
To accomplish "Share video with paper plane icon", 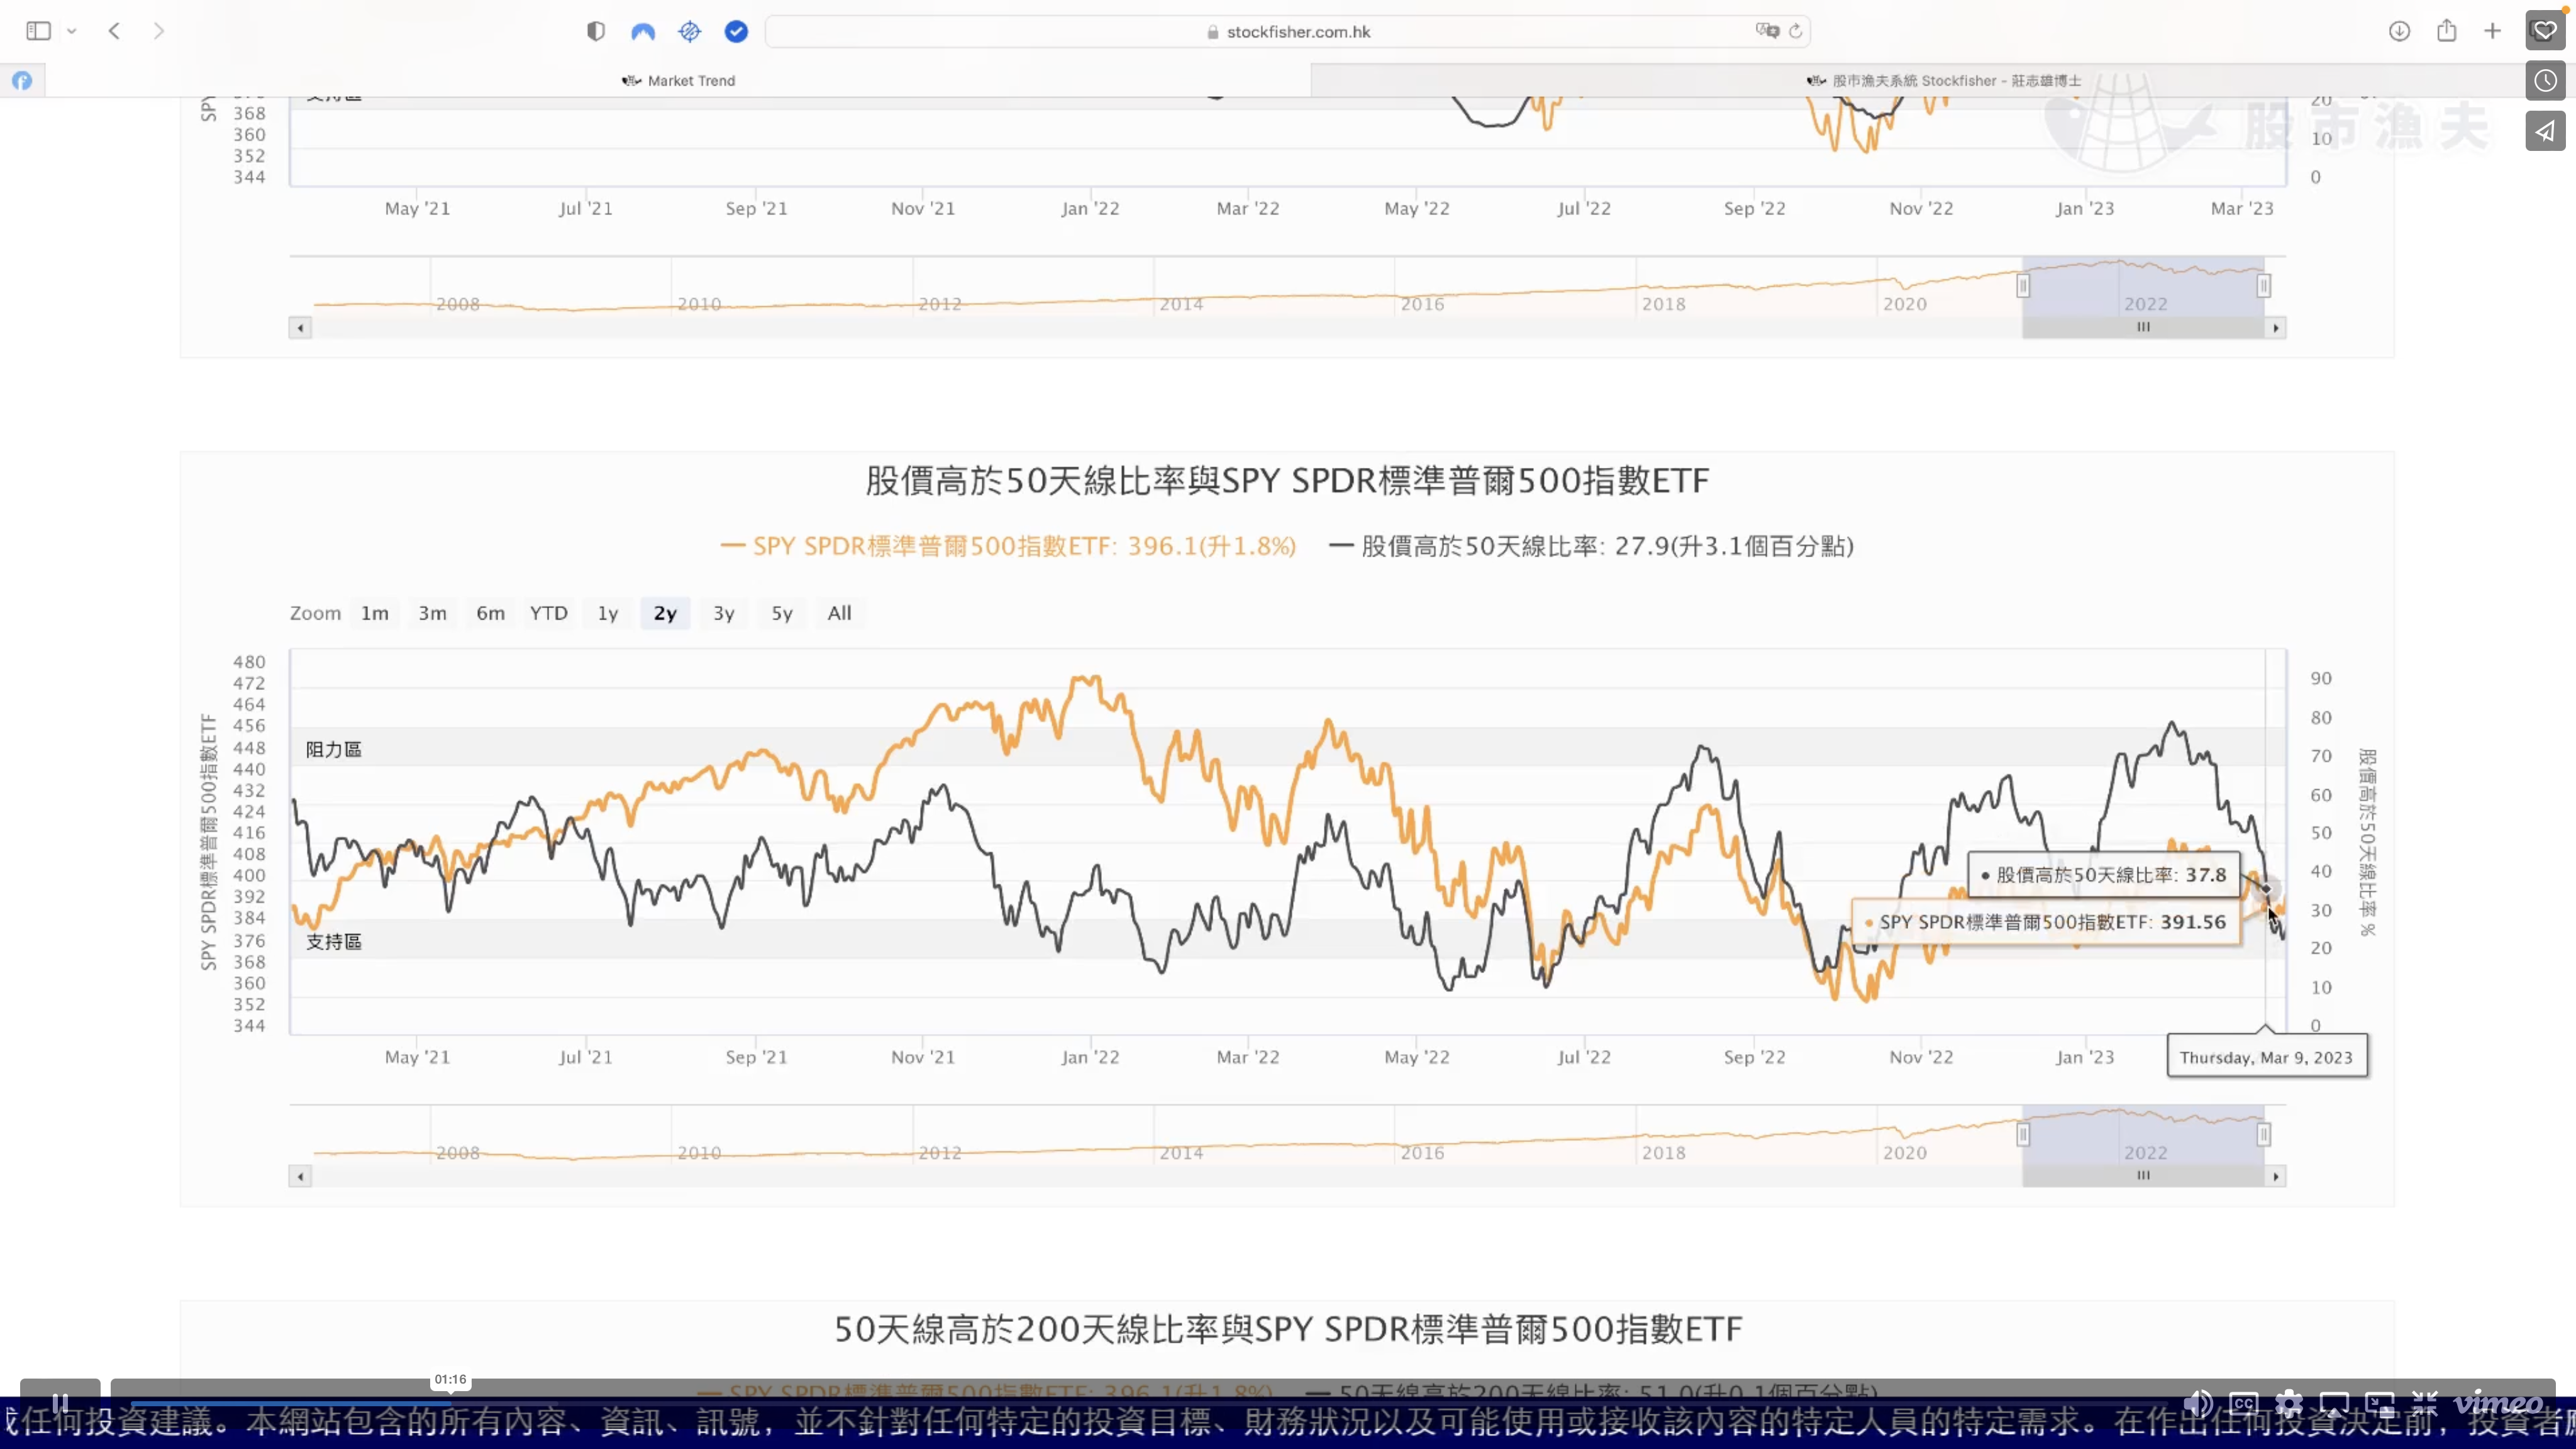I will click(x=2545, y=131).
